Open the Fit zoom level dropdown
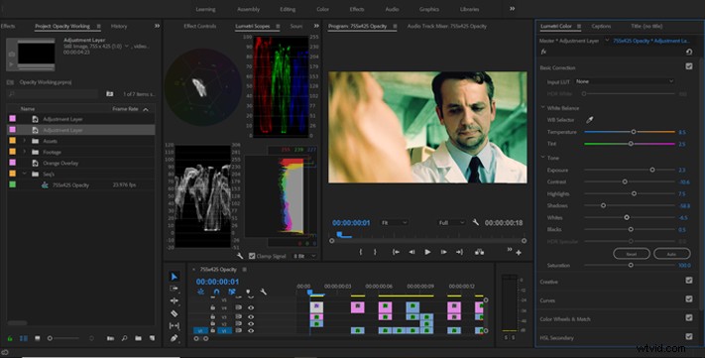Screen dimensions: 705x358 coord(394,222)
